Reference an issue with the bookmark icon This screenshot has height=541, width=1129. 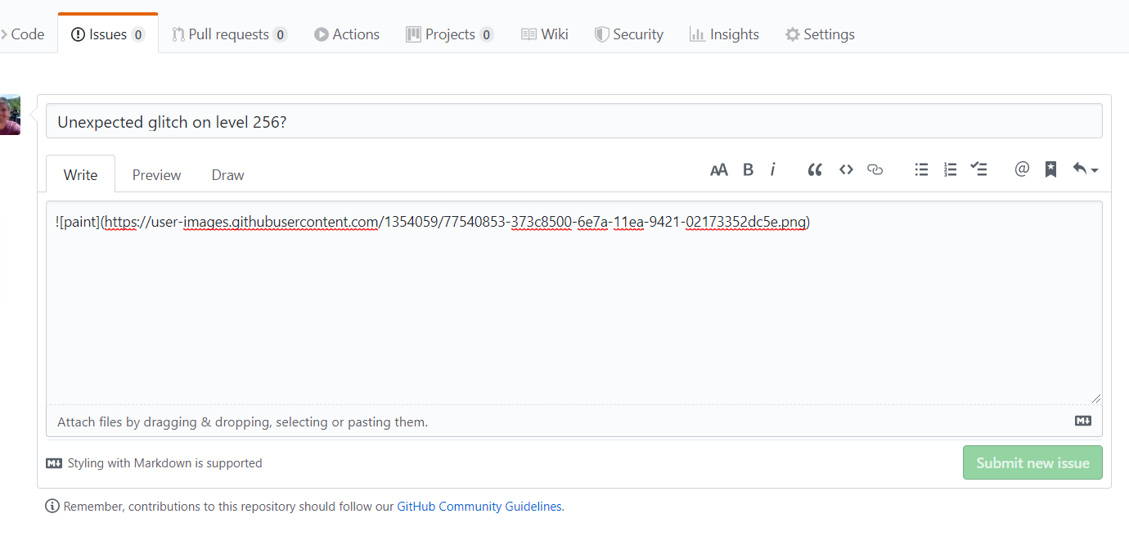(1051, 170)
